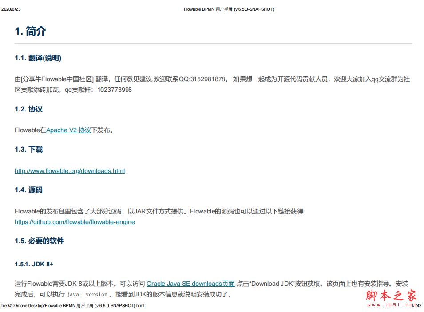Viewport: 424px width, 312px height.
Task: Click the header title "Flowable BPMN 用户手册 (v 6.5.0-SNAPSHOT)"
Action: tap(229, 9)
